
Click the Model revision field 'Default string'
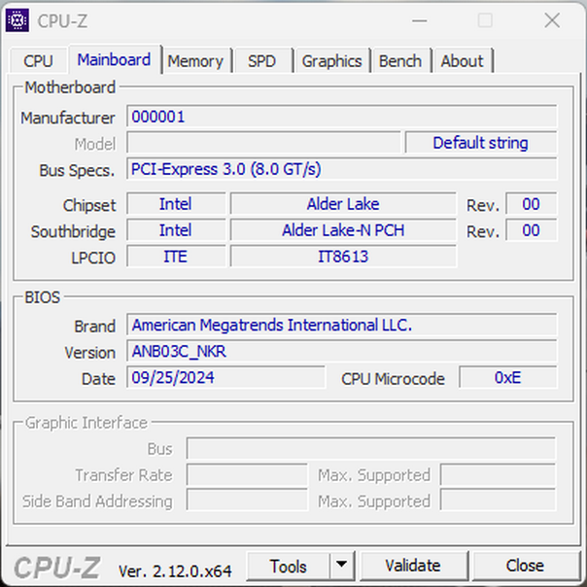click(481, 143)
